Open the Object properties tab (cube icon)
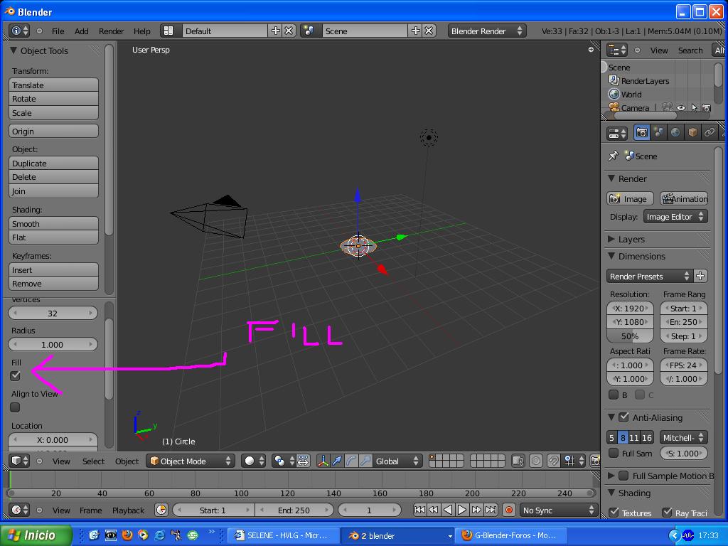The width and height of the screenshot is (728, 546). [x=692, y=133]
